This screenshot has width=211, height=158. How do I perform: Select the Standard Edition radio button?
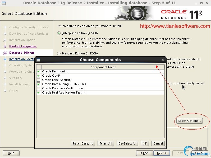[x=59, y=54]
